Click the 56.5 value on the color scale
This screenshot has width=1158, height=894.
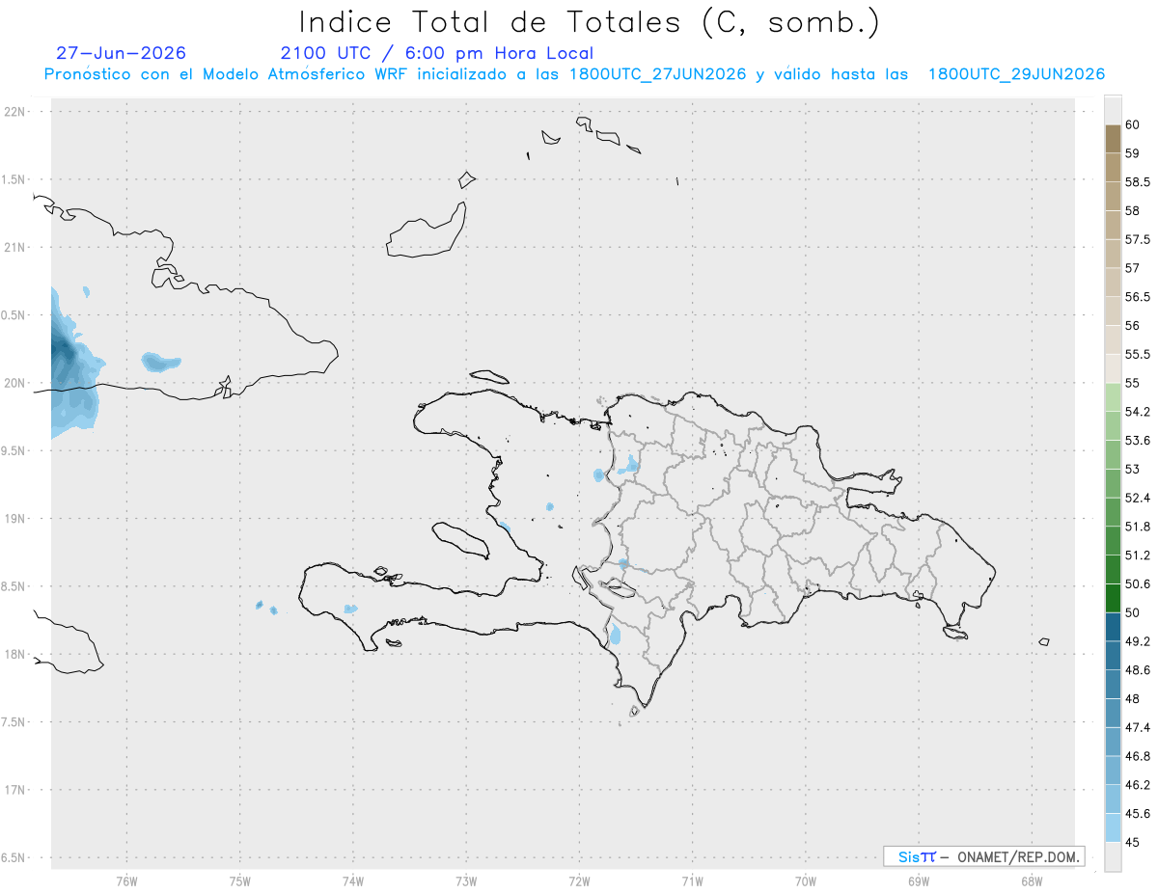(x=1138, y=297)
